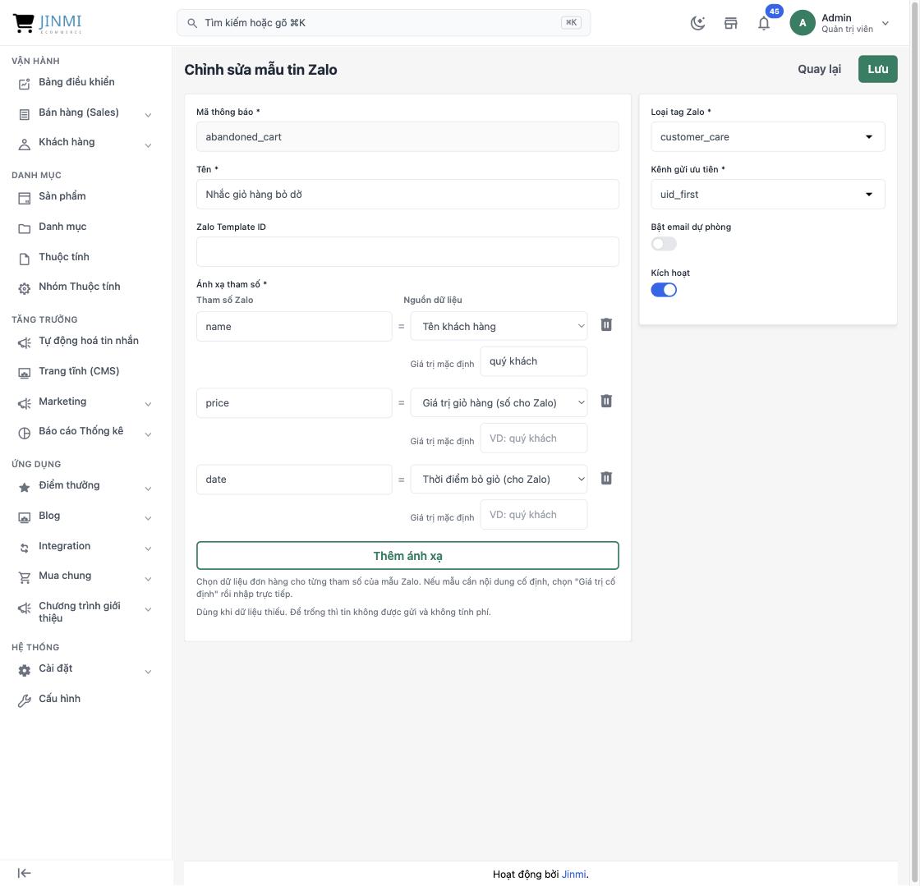The width and height of the screenshot is (920, 886).
Task: Change Giá trị giỏ hàng source dropdown
Action: 499,402
